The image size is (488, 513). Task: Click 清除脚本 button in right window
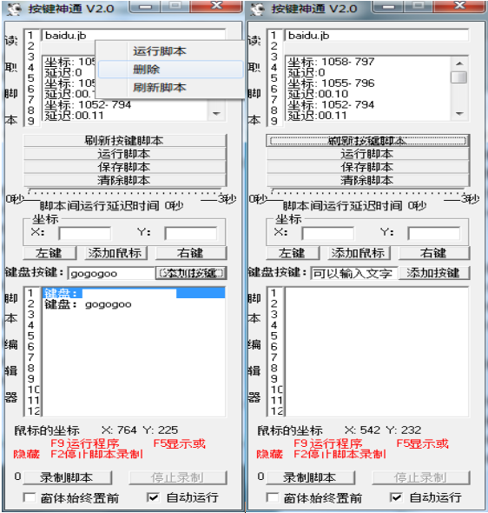368,180
